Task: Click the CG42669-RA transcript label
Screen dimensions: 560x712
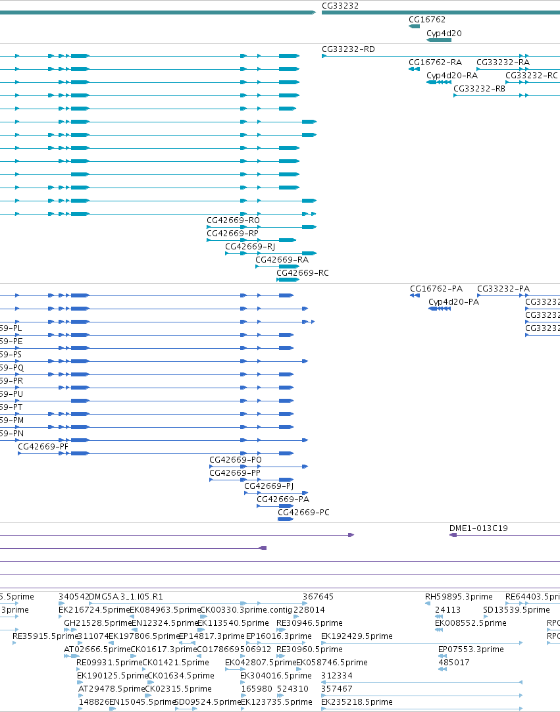Action: pos(282,260)
